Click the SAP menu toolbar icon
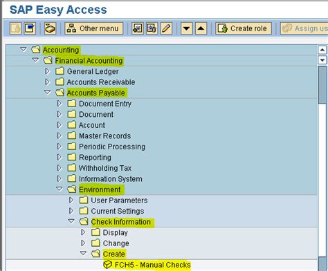328x271 pixels. 30,28
